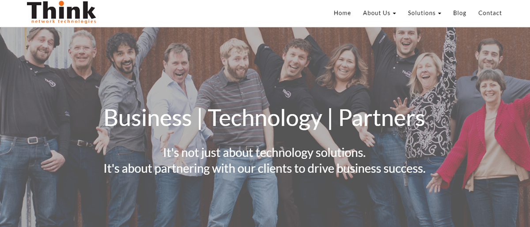Click the Think logo on far-left man's shirt
This screenshot has width=530, height=227.
click(50, 82)
